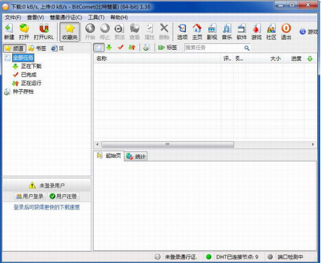Click the 软件 (Software) toolbar icon
The image size is (321, 263).
(x=242, y=32)
